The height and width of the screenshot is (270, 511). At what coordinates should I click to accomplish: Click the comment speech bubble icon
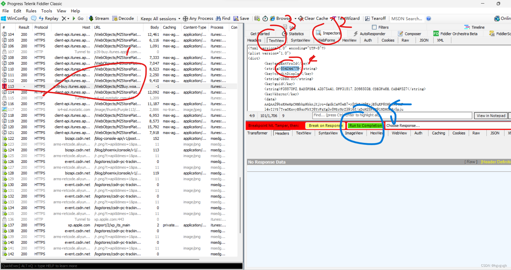tap(34, 18)
